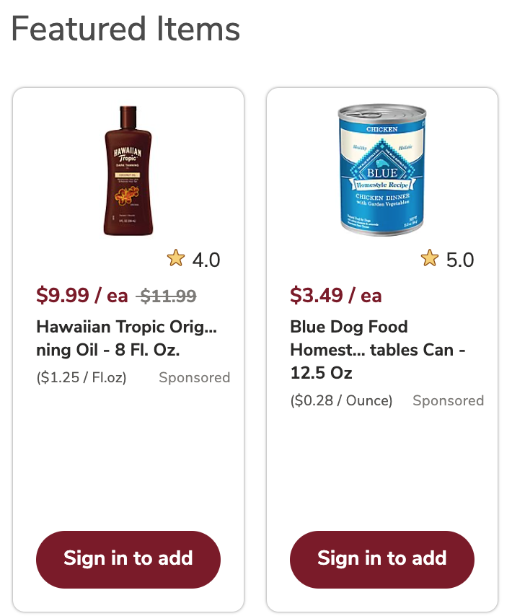The height and width of the screenshot is (616, 512).
Task: Select the Blue Dog Food product card
Action: click(x=382, y=349)
